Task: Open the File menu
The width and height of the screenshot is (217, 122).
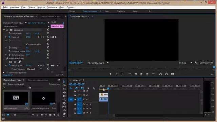Action: coord(5,7)
